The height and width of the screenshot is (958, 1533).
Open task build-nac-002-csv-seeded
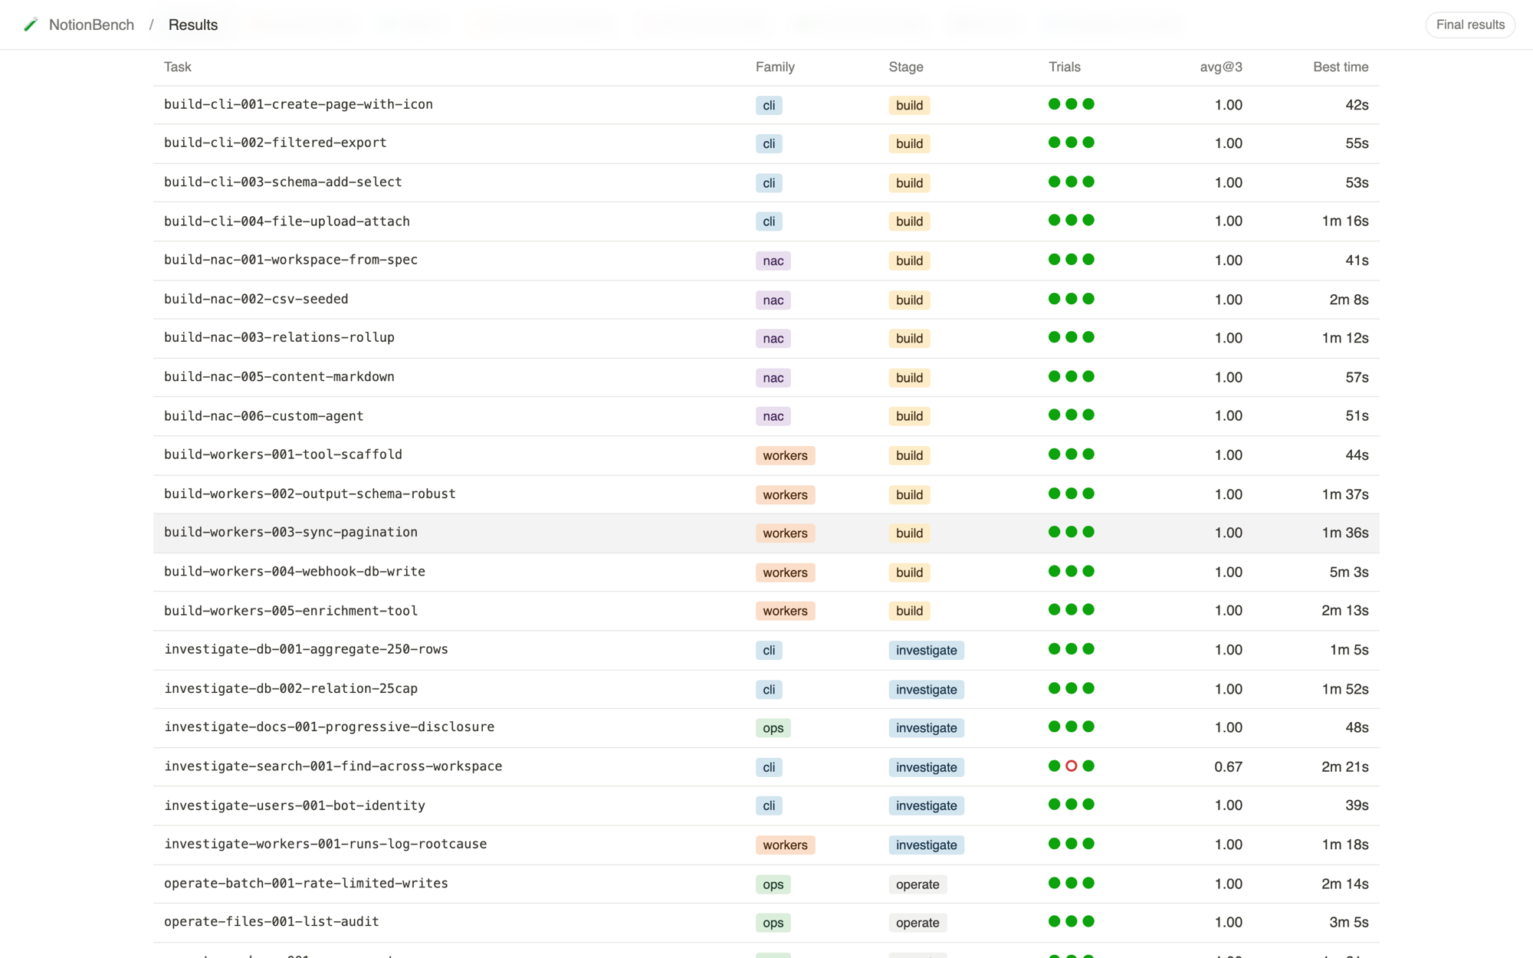(256, 299)
